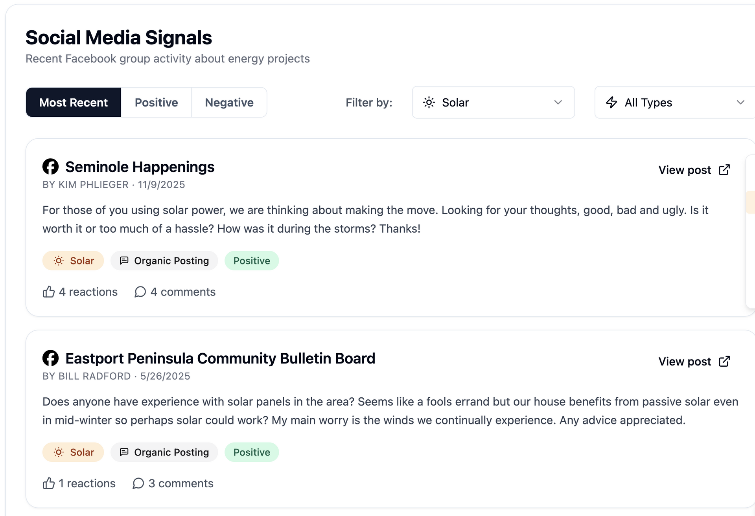Open View post link for Eastport post
Viewport: 755px width, 516px height.
pos(685,361)
